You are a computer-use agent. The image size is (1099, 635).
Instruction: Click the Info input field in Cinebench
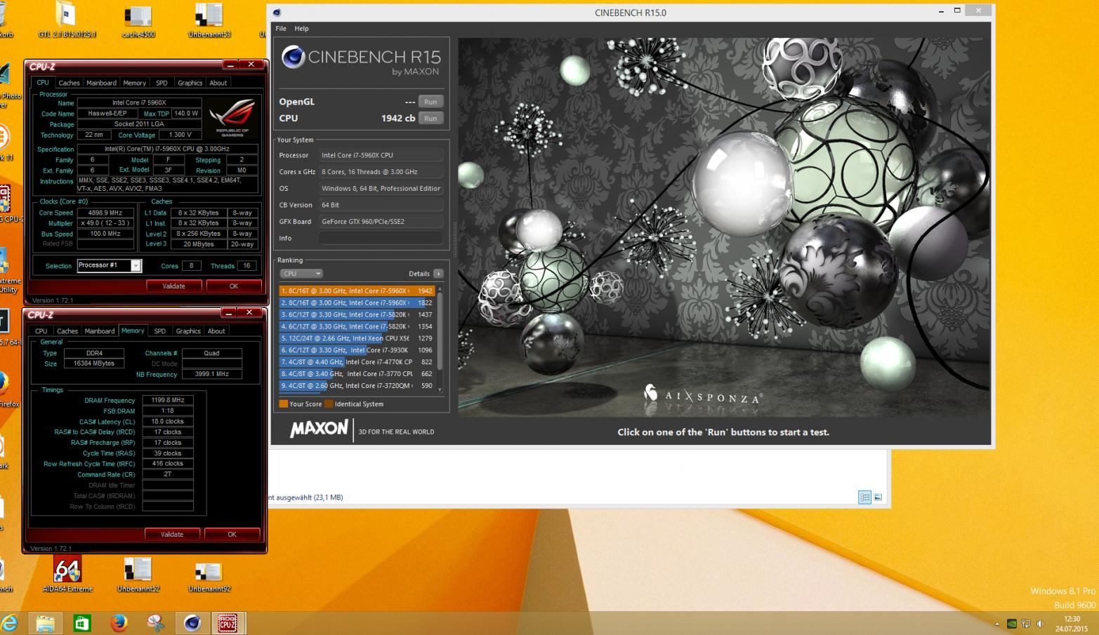(381, 239)
